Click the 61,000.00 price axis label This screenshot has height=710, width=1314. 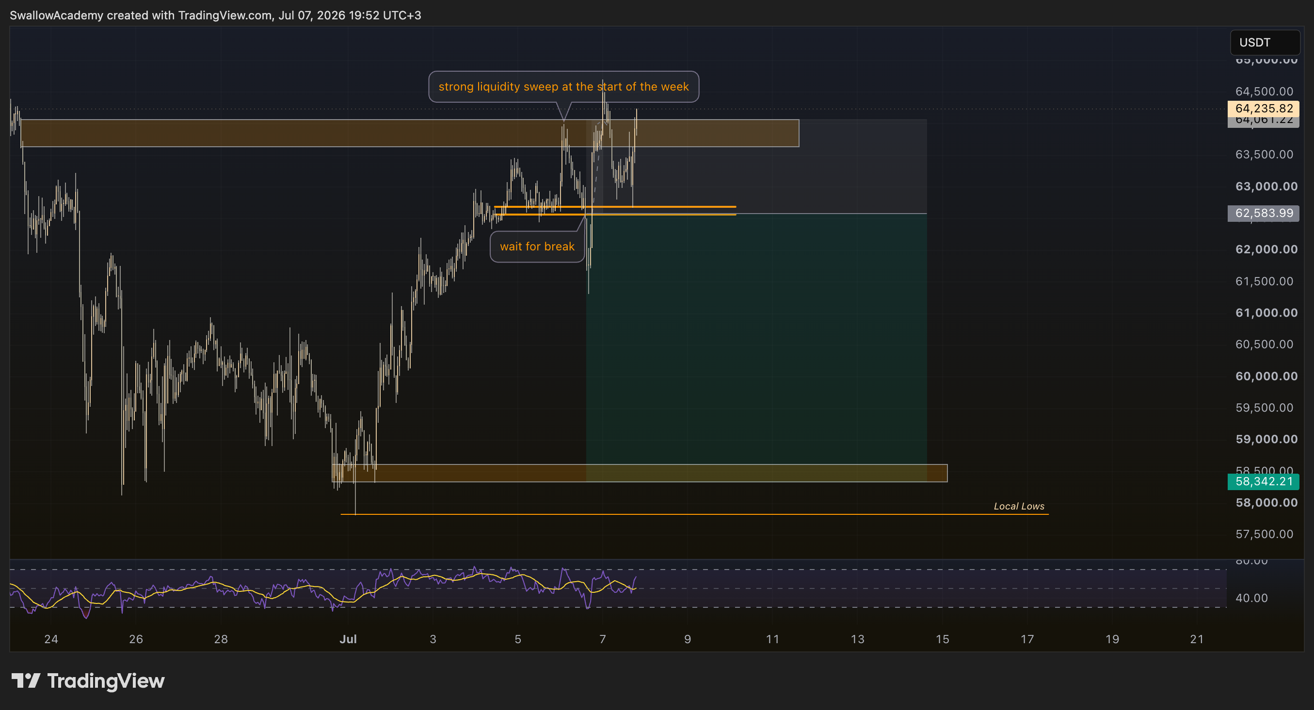tap(1266, 313)
